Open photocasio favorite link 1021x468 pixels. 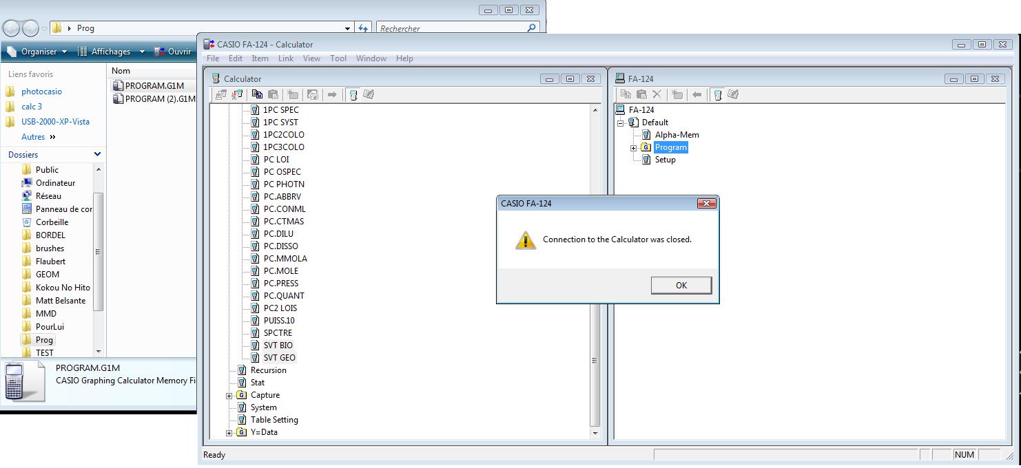(41, 92)
